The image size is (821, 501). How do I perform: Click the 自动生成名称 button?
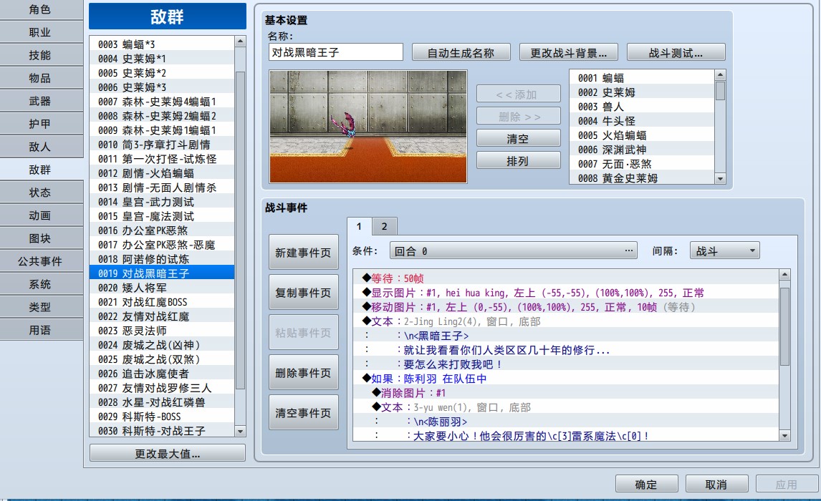(461, 52)
